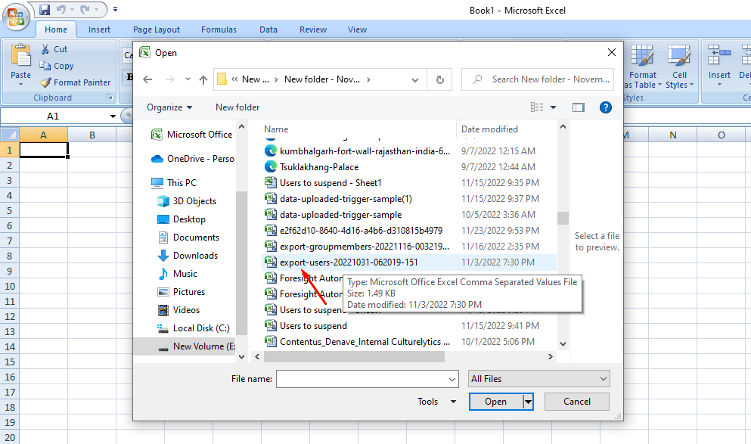
Task: Click the Refresh icon in the address bar
Action: coord(439,79)
